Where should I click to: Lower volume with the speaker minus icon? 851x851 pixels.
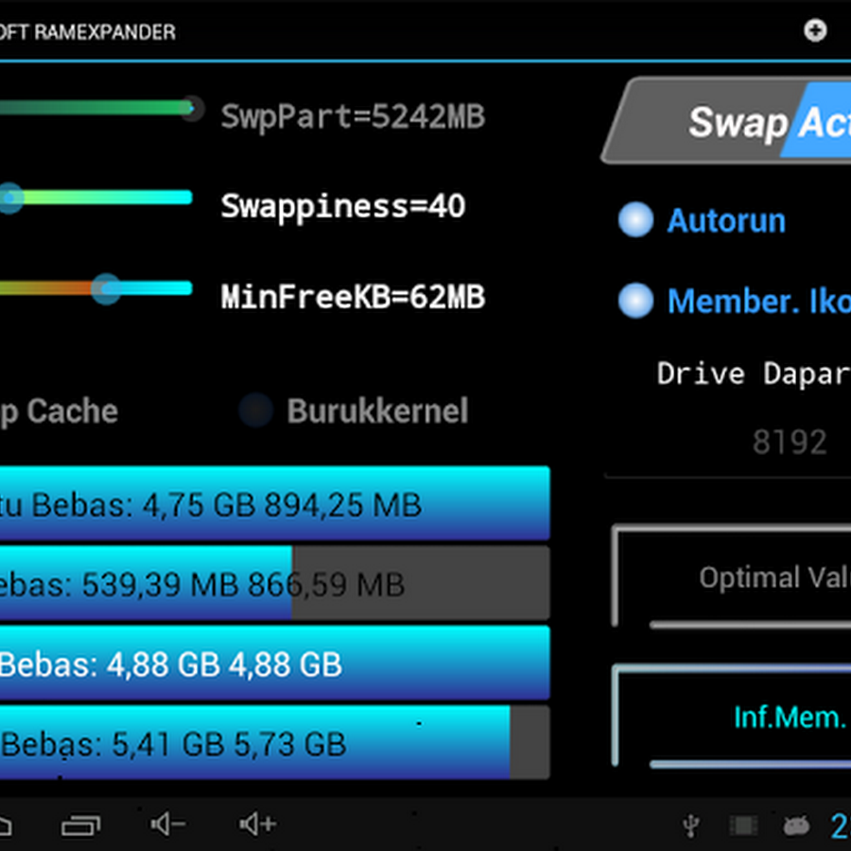[168, 825]
